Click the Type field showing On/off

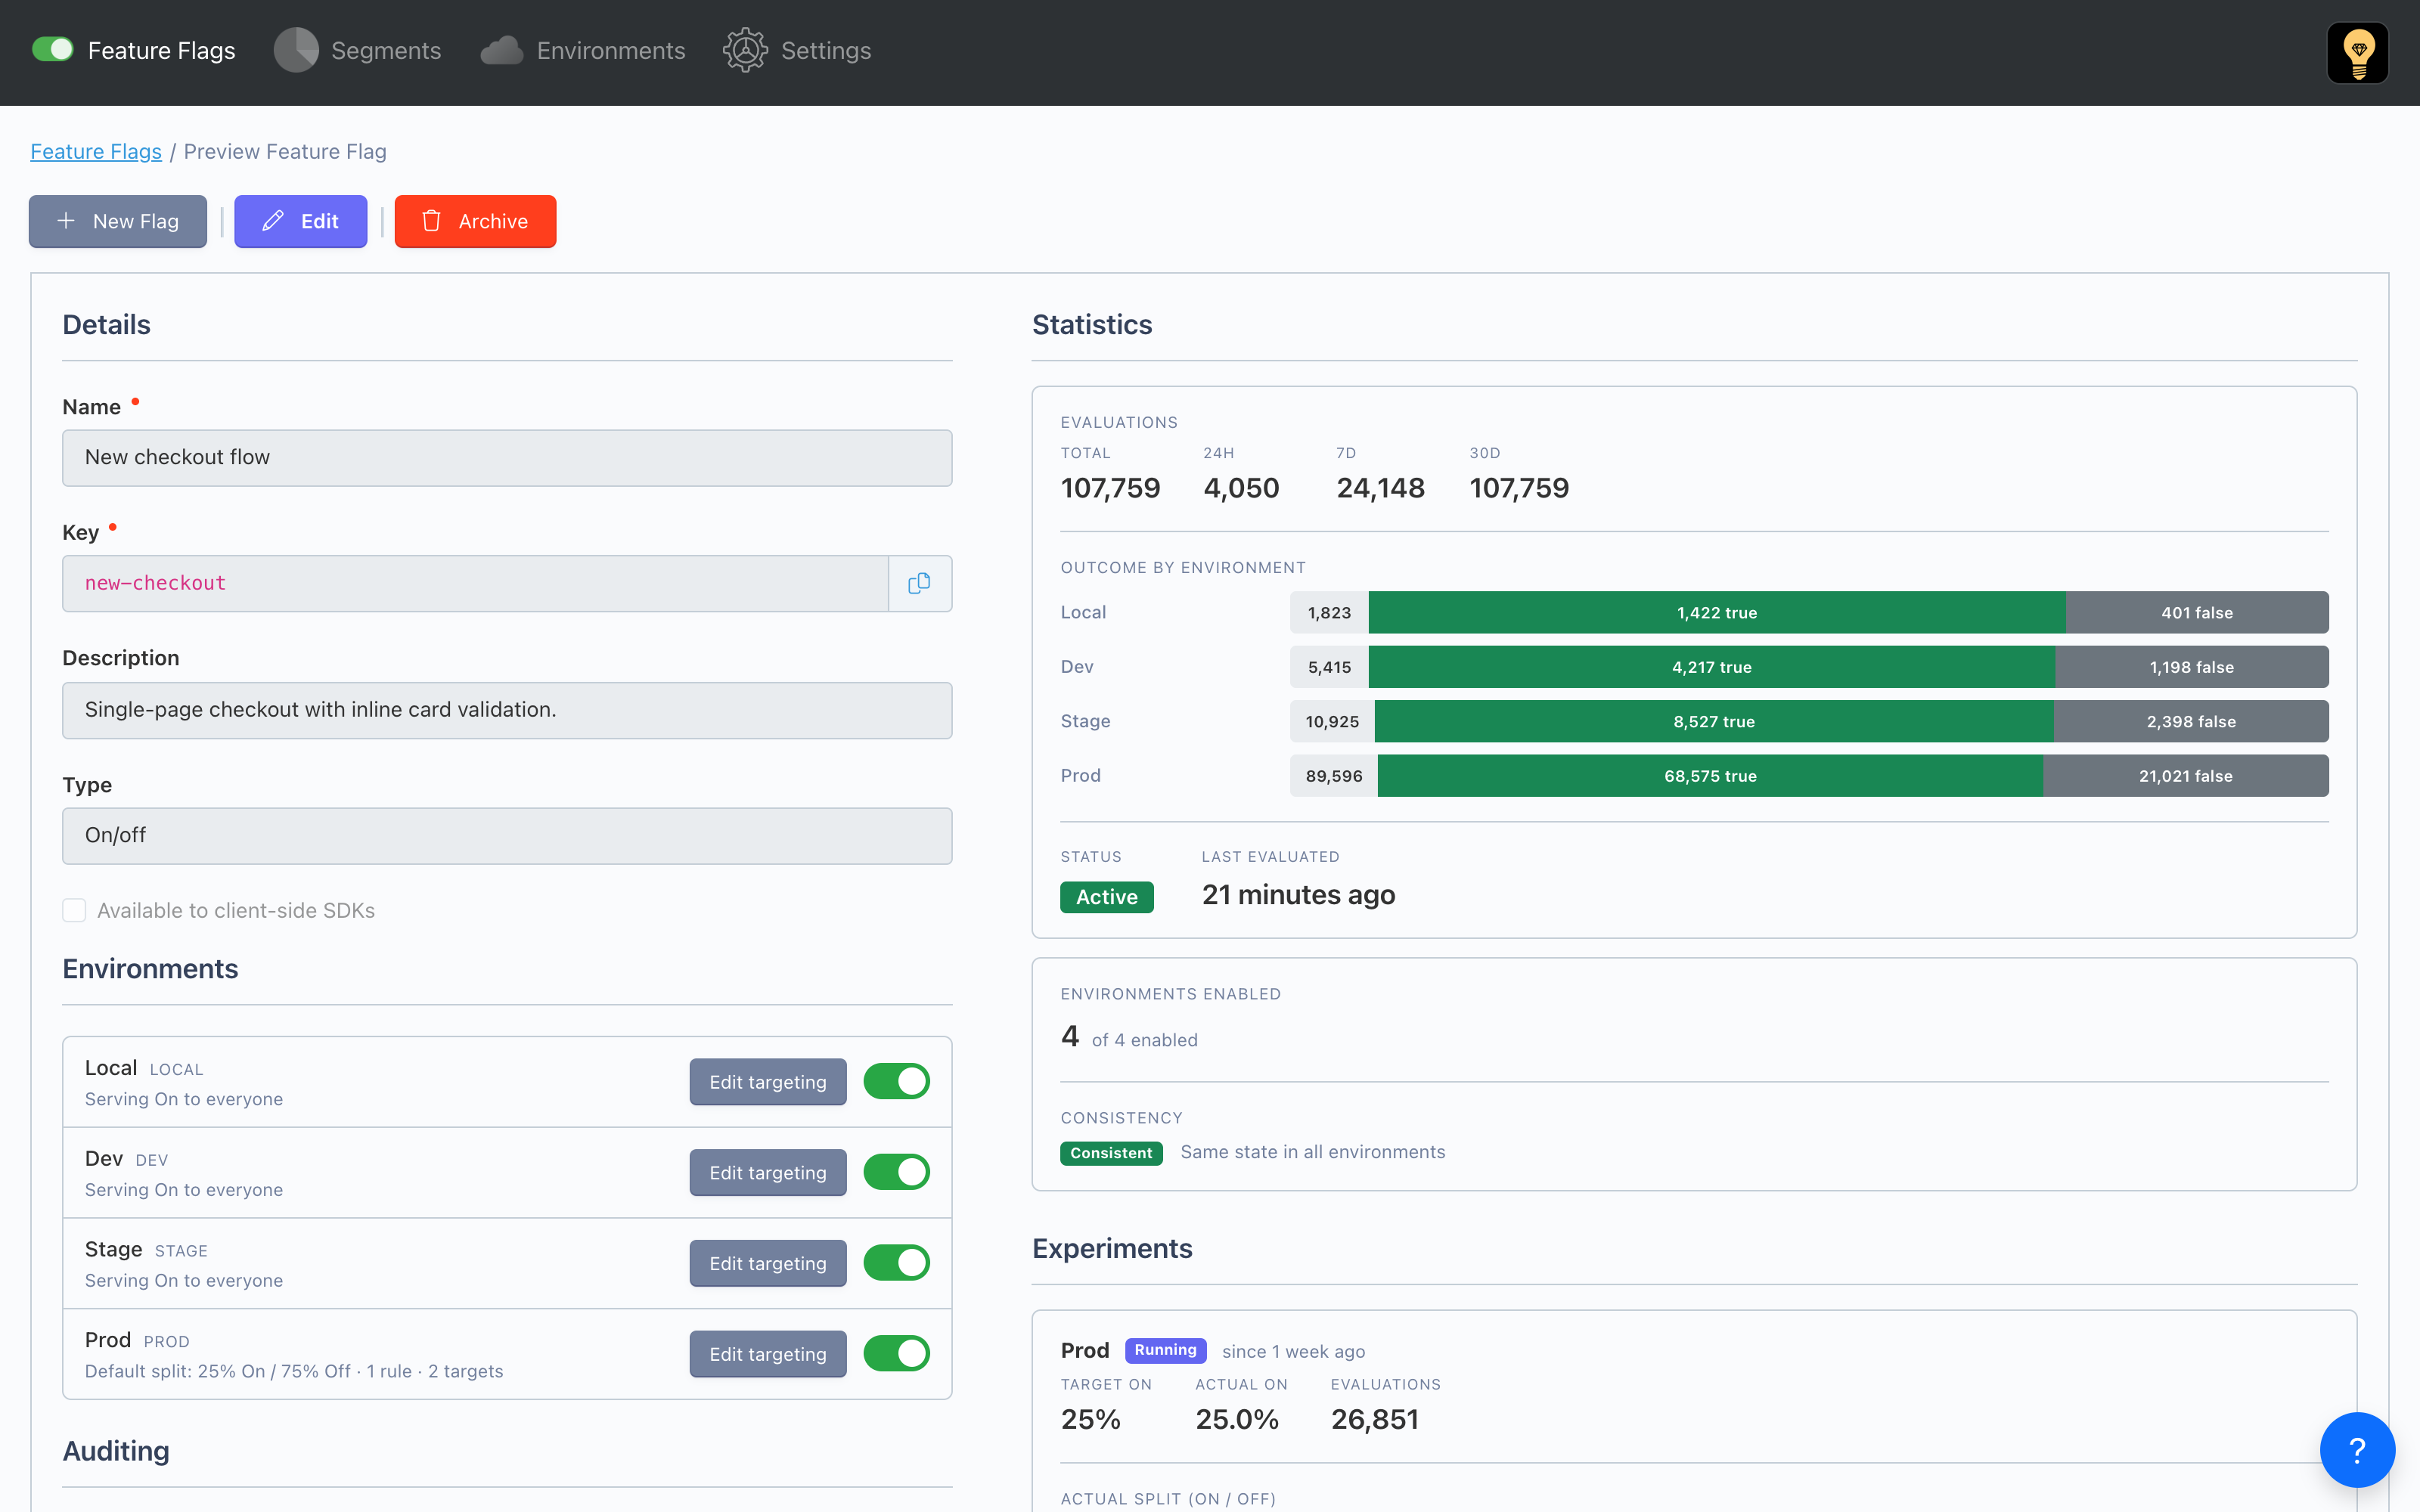click(507, 836)
